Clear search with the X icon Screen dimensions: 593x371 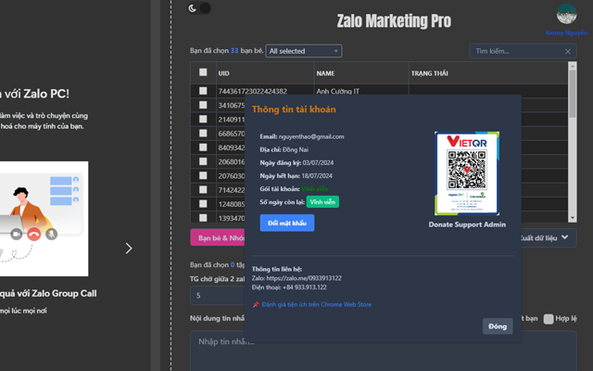(x=568, y=52)
